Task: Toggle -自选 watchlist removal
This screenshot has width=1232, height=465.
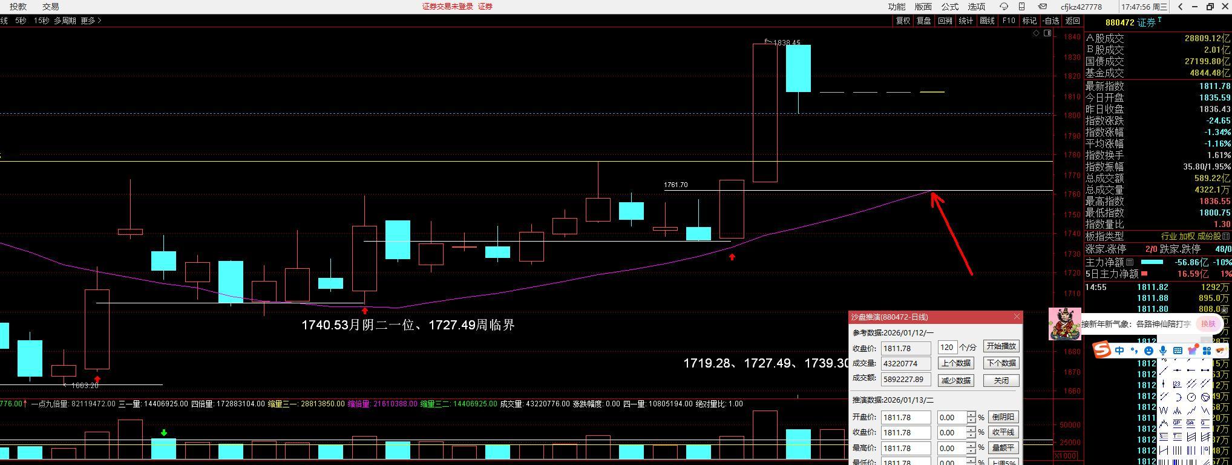Action: 1051,21
